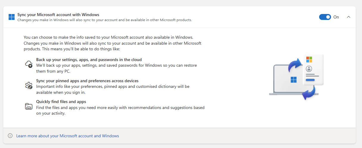Collapse the sync section with the chevron
Image resolution: width=362 pixels, height=148 pixels.
pyautogui.click(x=349, y=17)
